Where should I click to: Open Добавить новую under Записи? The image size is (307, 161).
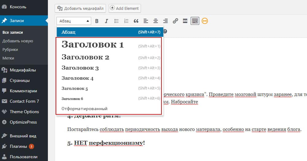tap(17, 41)
